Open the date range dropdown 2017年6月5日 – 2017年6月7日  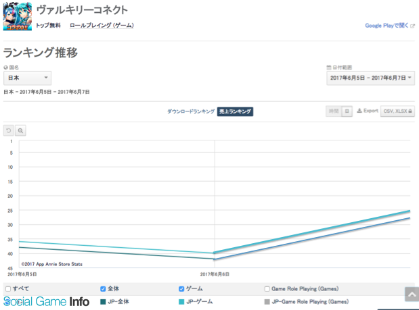point(370,78)
